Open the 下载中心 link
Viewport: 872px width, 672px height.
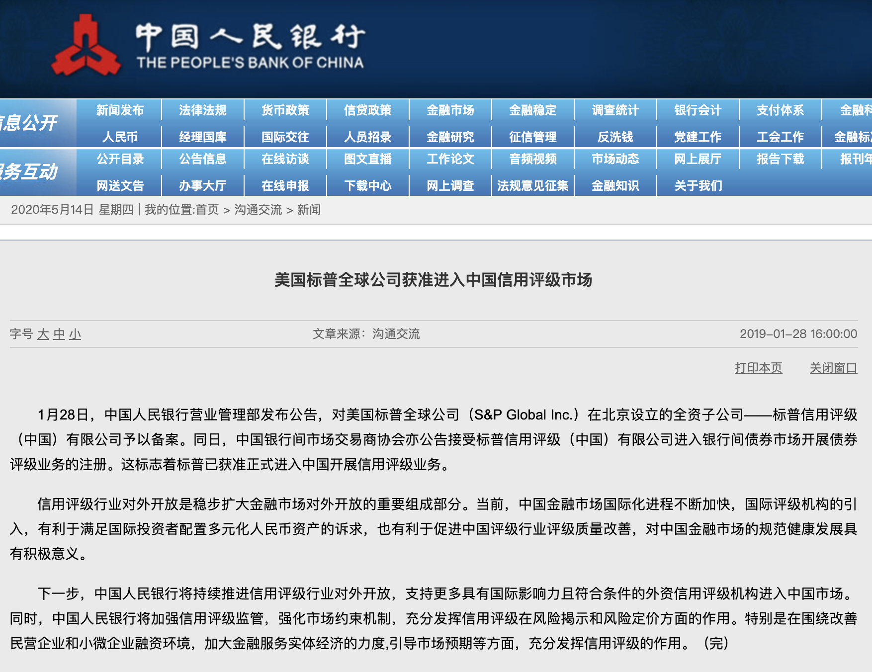click(x=367, y=186)
